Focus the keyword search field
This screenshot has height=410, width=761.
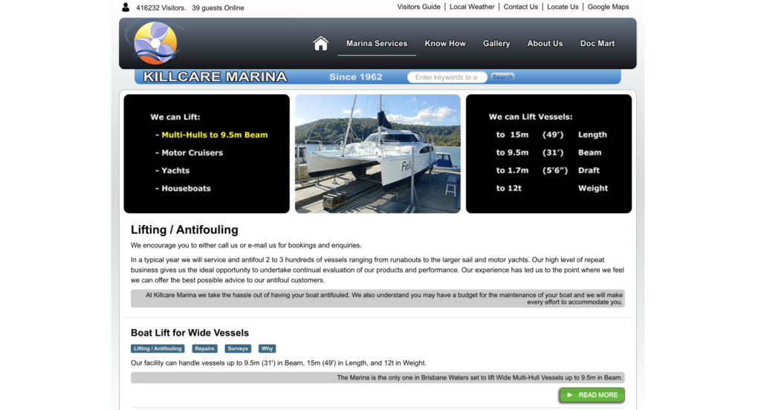(x=447, y=77)
